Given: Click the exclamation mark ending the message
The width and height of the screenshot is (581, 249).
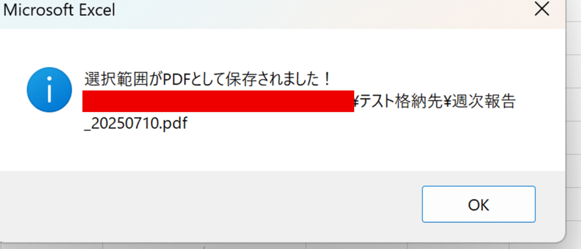Looking at the screenshot, I should click(326, 80).
